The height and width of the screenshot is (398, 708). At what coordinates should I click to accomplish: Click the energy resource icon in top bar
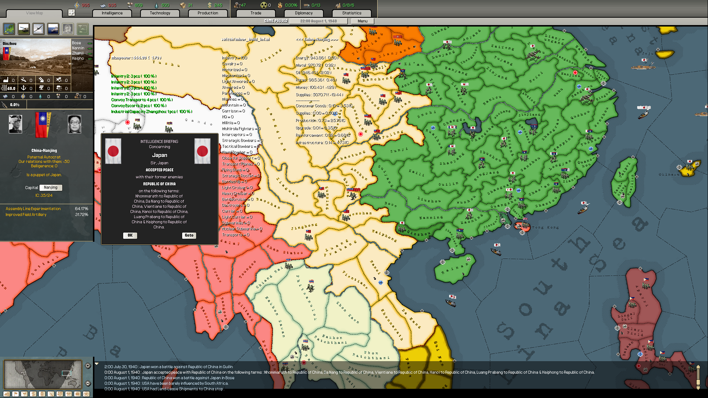point(76,5)
